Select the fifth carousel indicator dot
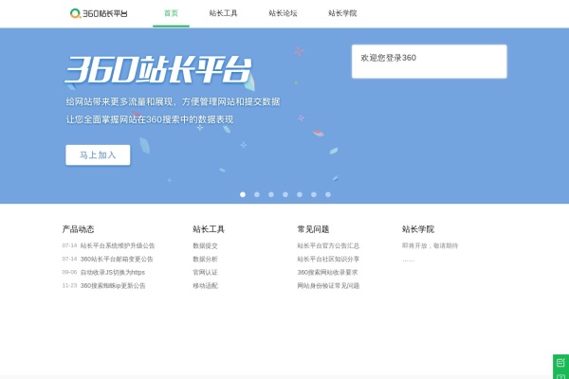Image resolution: width=569 pixels, height=379 pixels. pyautogui.click(x=300, y=195)
